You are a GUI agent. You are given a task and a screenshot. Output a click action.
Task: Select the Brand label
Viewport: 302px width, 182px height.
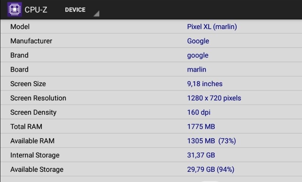19,55
